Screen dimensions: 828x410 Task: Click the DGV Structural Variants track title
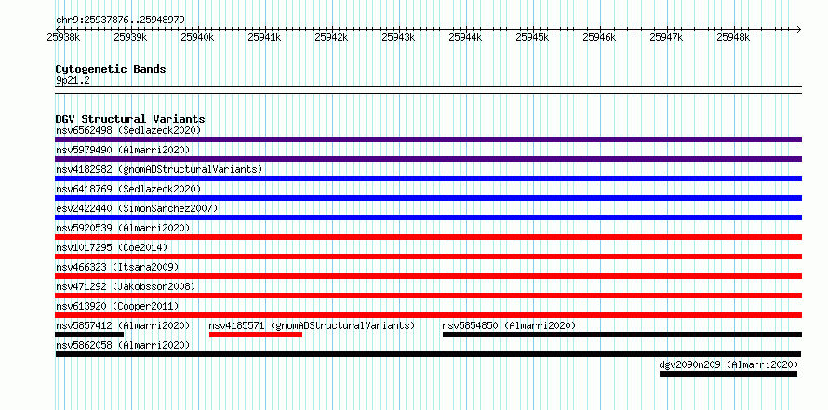[x=130, y=119]
